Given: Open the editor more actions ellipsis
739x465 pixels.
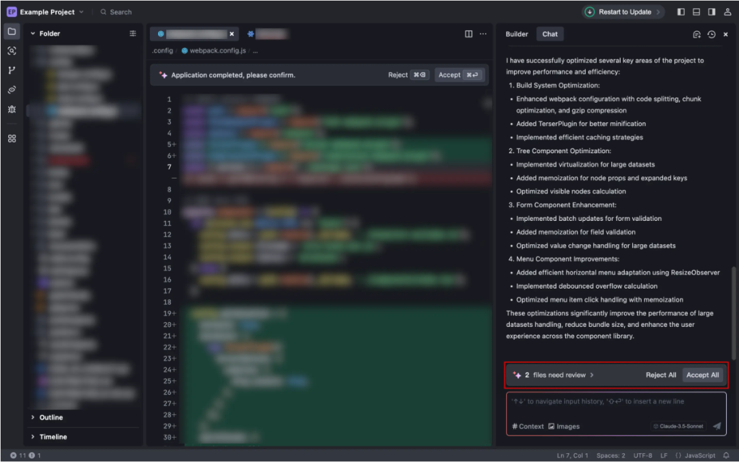Looking at the screenshot, I should (483, 34).
